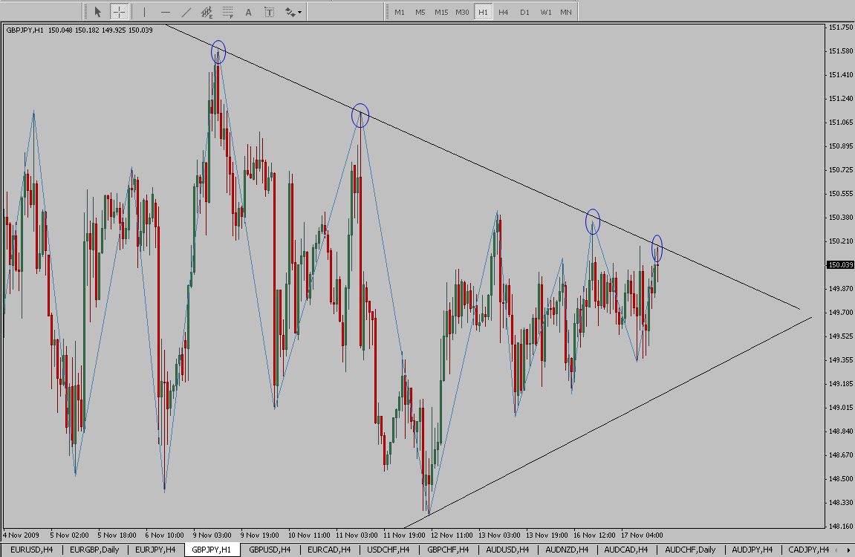The image size is (855, 557).
Task: Switch to GBPUSD,H4 chart tab
Action: tap(270, 550)
